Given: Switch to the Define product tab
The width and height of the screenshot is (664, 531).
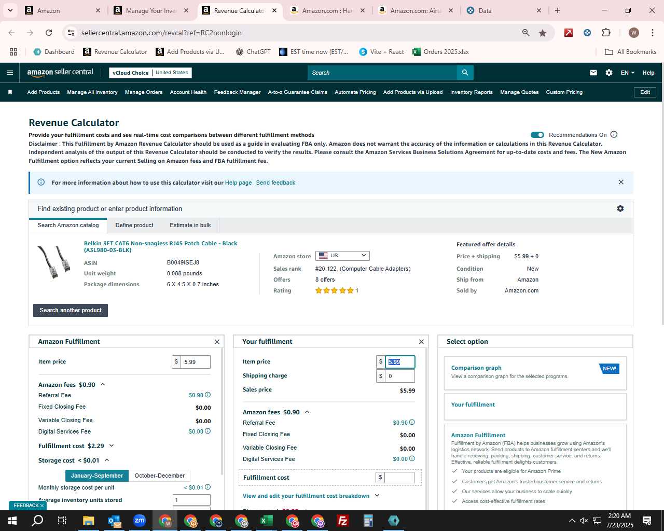Looking at the screenshot, I should coord(134,225).
